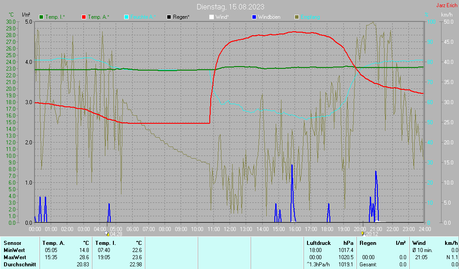
Task: Click the Sensor column header
Action: 13,243
